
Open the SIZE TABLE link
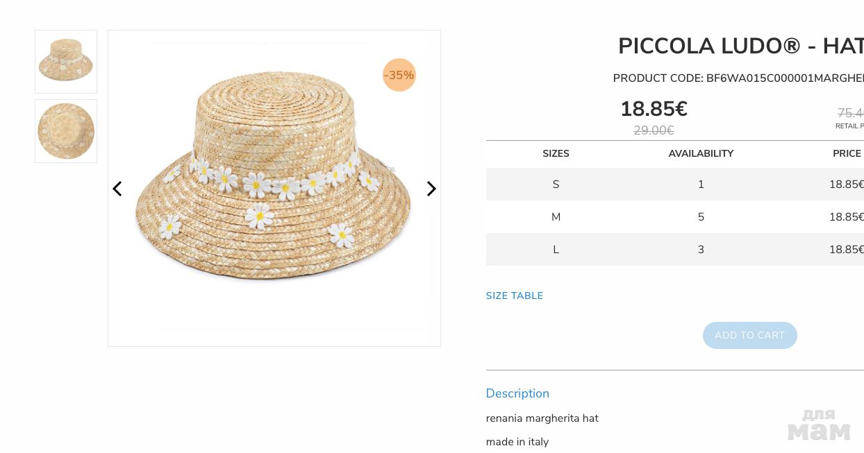click(515, 296)
